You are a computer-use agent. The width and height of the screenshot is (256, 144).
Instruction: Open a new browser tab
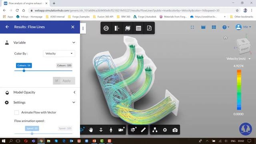pyautogui.click(x=54, y=3)
